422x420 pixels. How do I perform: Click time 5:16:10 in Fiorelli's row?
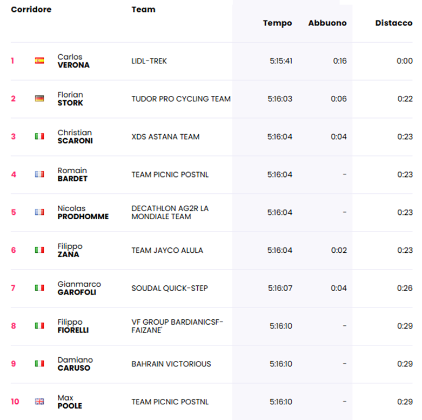[x=281, y=326]
